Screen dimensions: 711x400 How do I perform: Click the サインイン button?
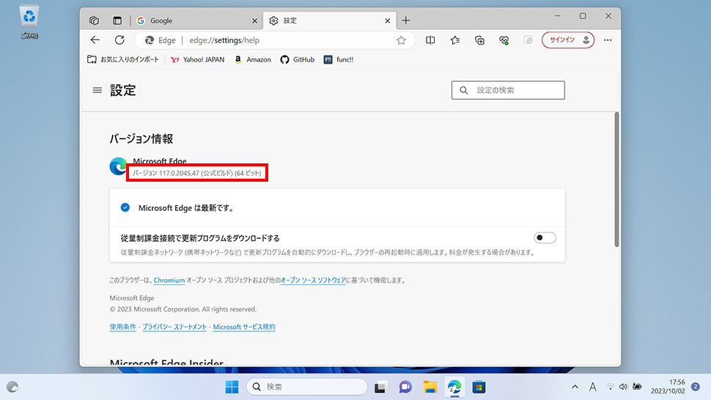pos(568,40)
